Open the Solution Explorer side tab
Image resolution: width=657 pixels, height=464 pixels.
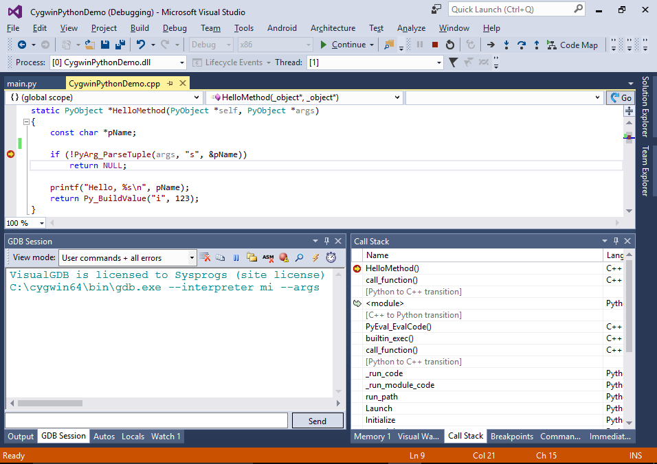pyautogui.click(x=645, y=106)
